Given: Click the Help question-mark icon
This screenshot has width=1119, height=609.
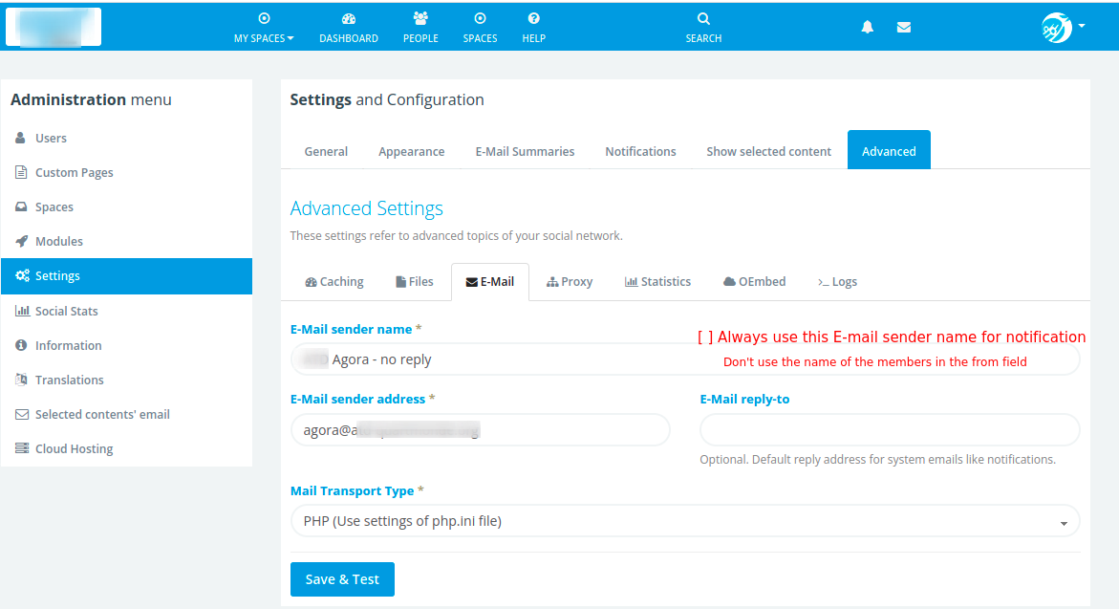Looking at the screenshot, I should click(x=533, y=26).
